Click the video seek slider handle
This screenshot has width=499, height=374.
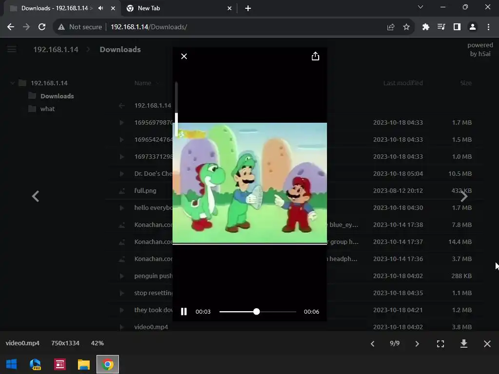click(x=256, y=312)
